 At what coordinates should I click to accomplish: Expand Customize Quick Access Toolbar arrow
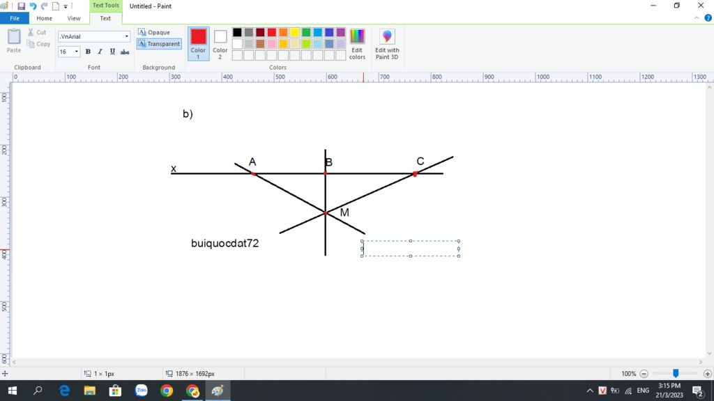click(66, 6)
